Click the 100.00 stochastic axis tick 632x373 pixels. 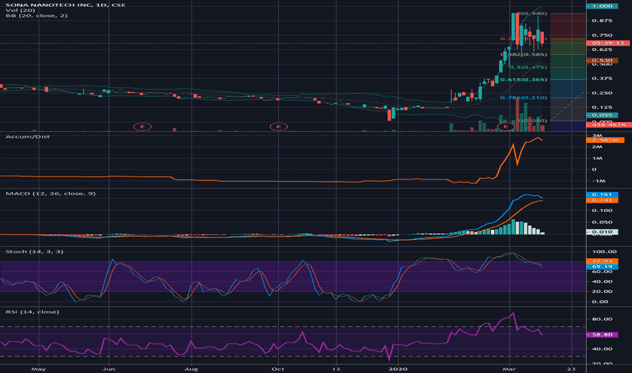(x=604, y=252)
